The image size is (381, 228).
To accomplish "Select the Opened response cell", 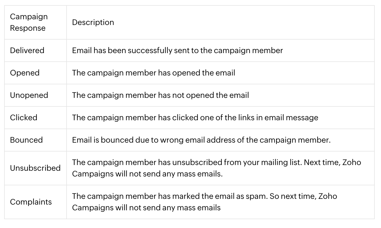I will 25,73.
